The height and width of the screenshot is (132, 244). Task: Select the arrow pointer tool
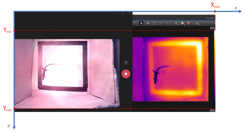tap(141, 24)
